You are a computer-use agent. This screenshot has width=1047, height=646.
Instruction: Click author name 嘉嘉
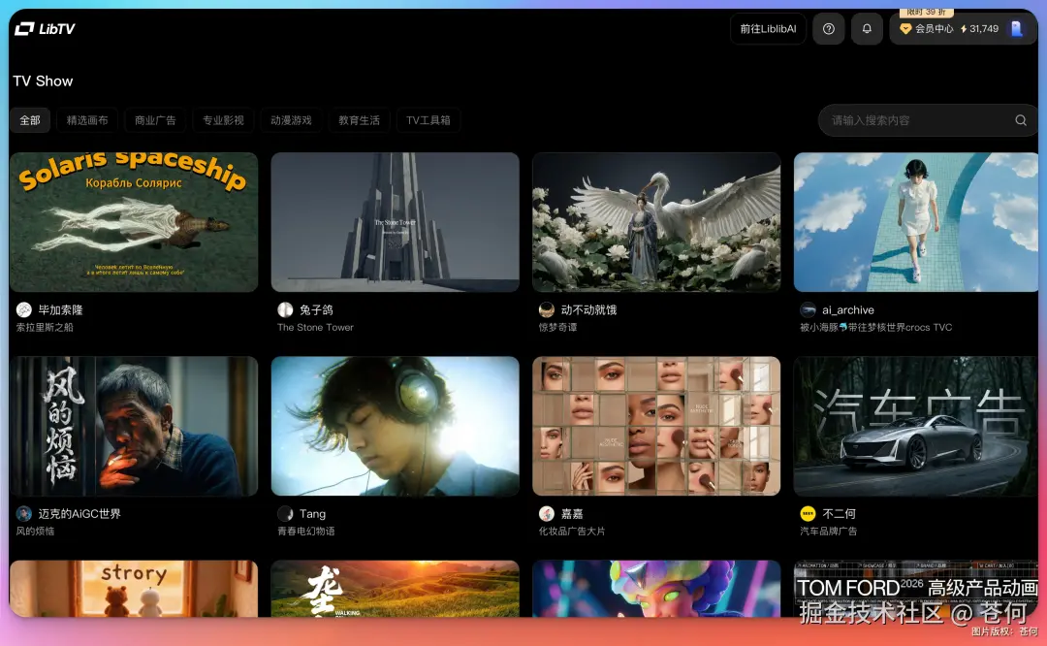point(572,514)
